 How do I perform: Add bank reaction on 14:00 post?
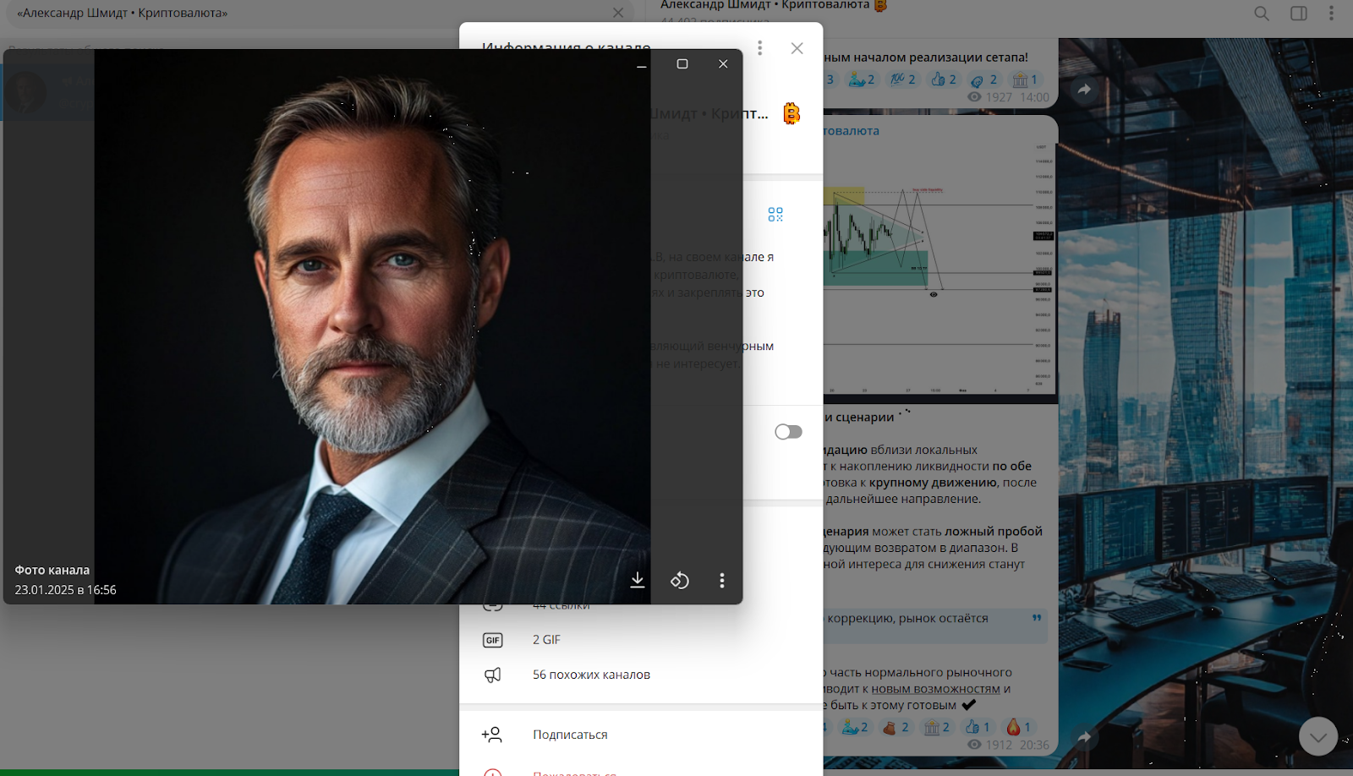click(x=1025, y=79)
